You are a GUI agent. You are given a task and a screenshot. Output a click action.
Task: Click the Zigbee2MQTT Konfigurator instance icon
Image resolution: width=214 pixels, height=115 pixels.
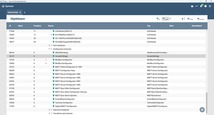[53, 106]
